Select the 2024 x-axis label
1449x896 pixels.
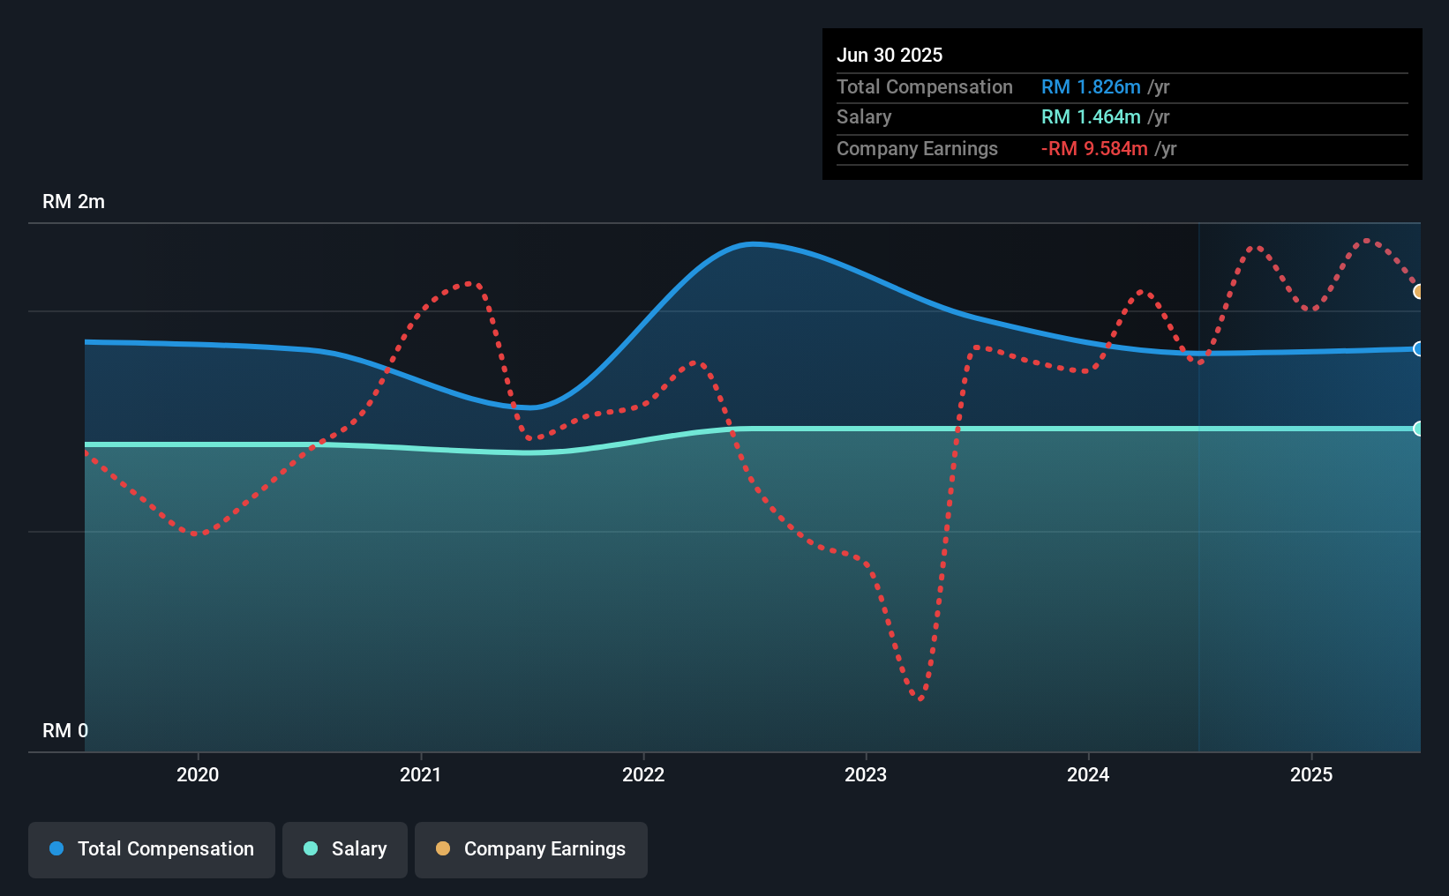pyautogui.click(x=1088, y=774)
